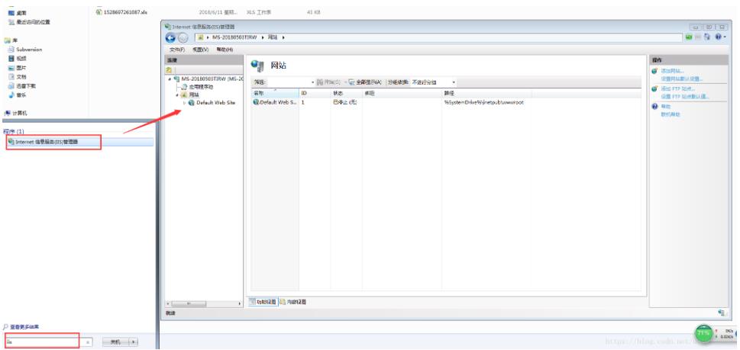Switch to 功能视图 tab
The height and width of the screenshot is (350, 740).
click(x=263, y=302)
